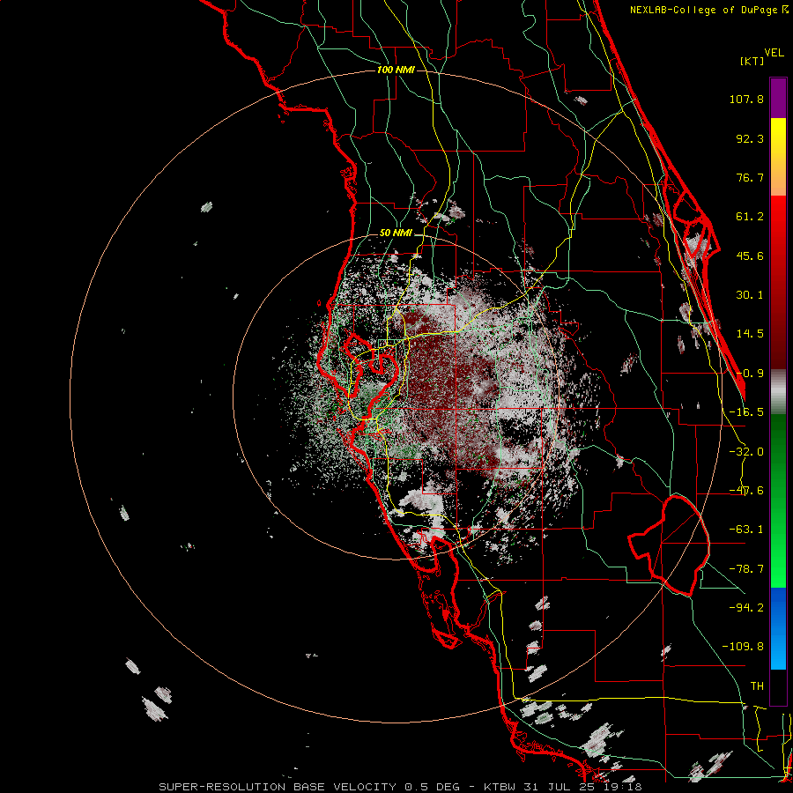Click the -109.8 velocity legend value
793x793 pixels.
pyautogui.click(x=743, y=647)
